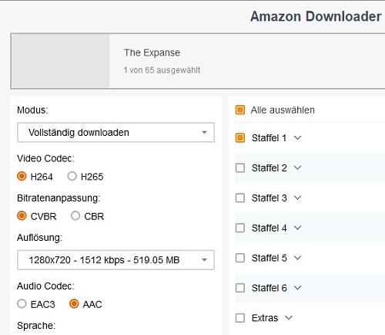This screenshot has height=335, width=385.
Task: Click The Expanse cover thumbnail
Action: pos(61,61)
